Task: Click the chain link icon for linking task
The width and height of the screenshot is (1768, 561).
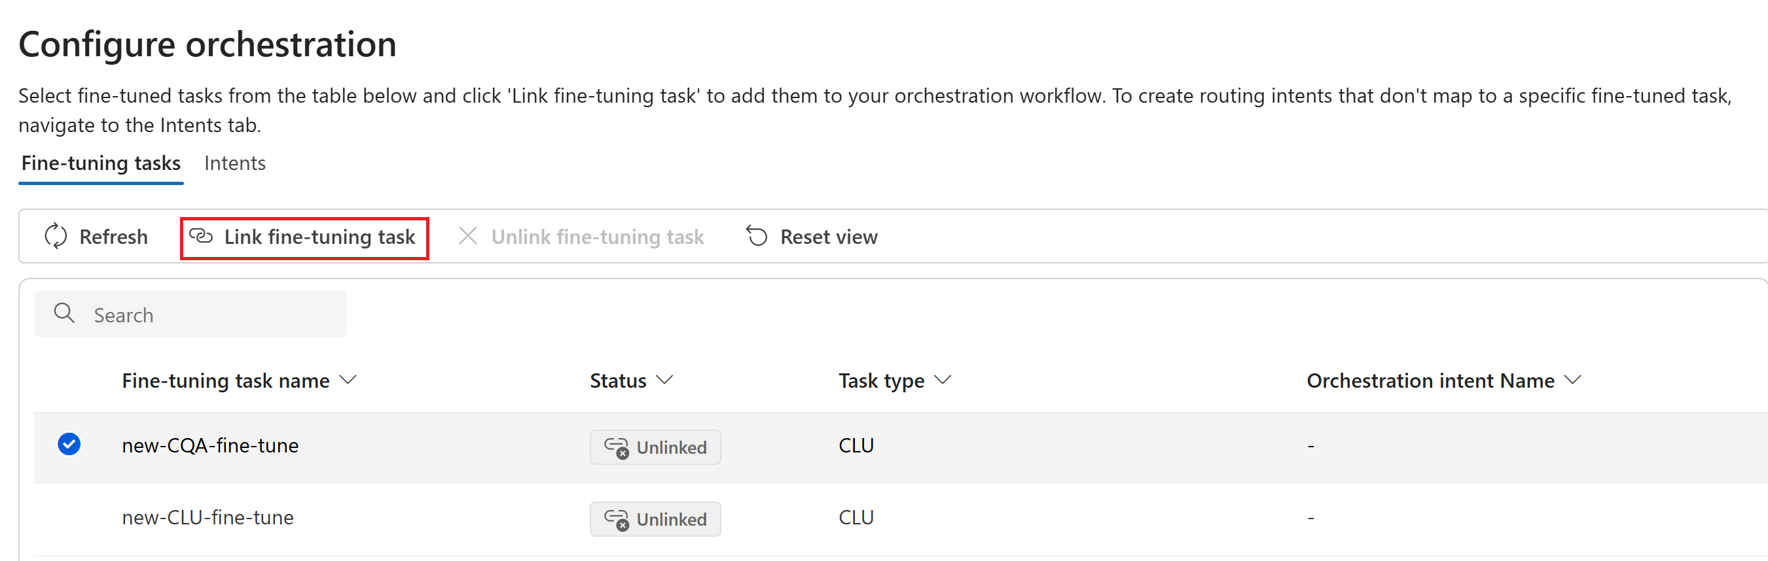Action: [201, 236]
